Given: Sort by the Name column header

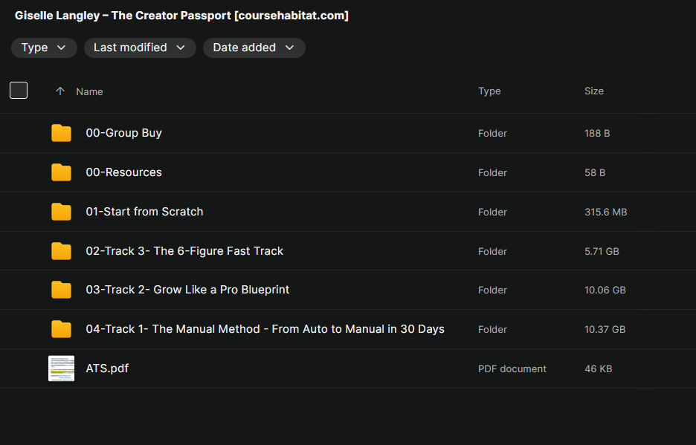Looking at the screenshot, I should 89,91.
